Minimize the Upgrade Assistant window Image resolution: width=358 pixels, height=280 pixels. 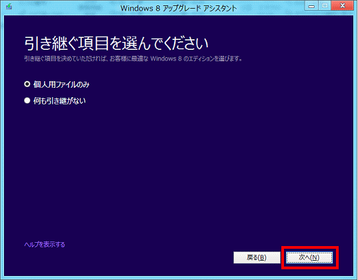311,6
